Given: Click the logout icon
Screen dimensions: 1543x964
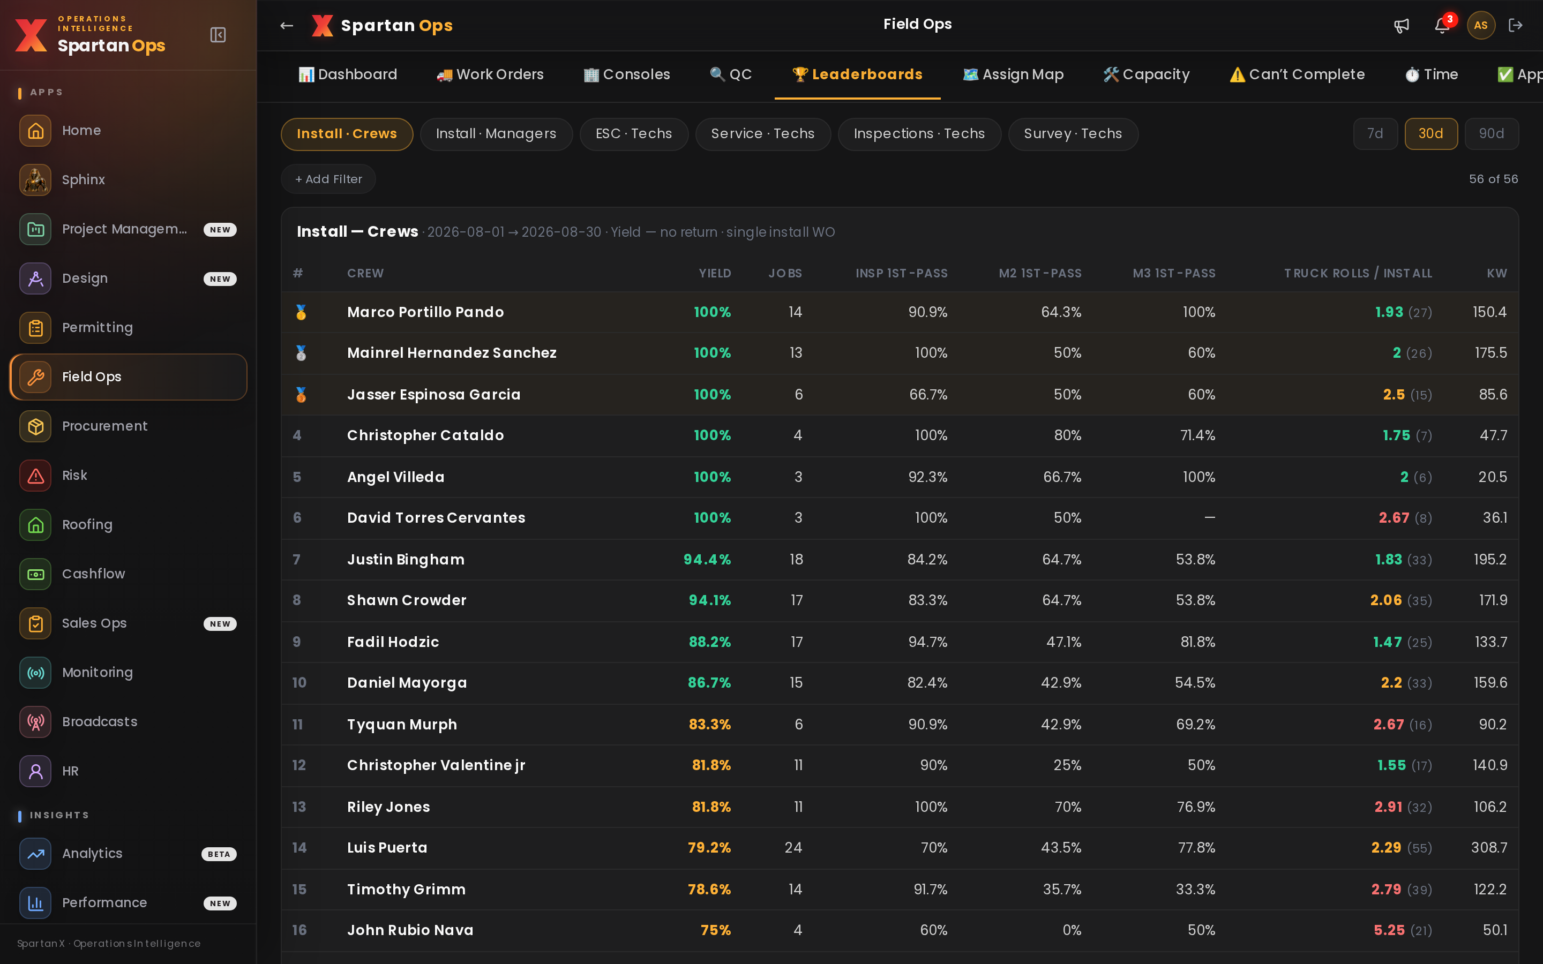Looking at the screenshot, I should point(1516,26).
